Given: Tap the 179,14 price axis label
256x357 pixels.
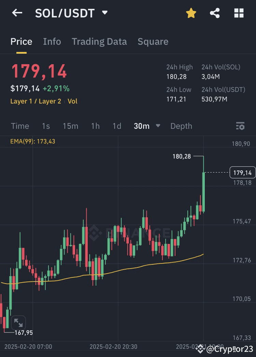Looking at the screenshot, I should [x=242, y=173].
